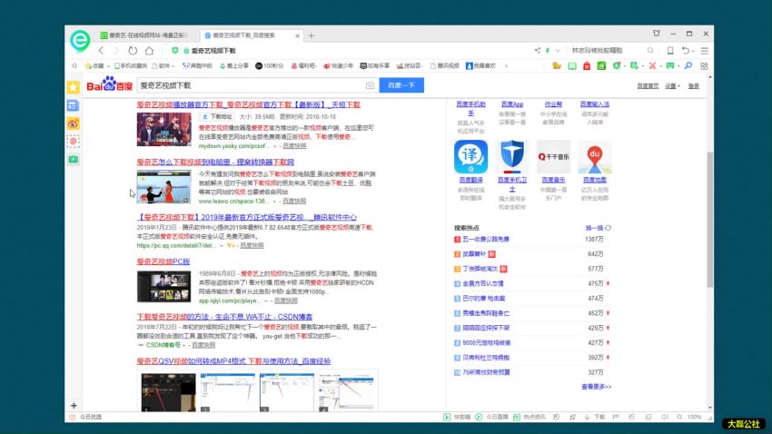Add sidebar app with plus icon
This screenshot has height=434, width=772.
74,406
